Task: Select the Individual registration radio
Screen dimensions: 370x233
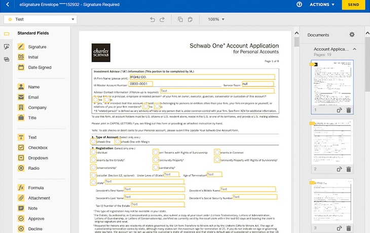Action: (x=93, y=152)
